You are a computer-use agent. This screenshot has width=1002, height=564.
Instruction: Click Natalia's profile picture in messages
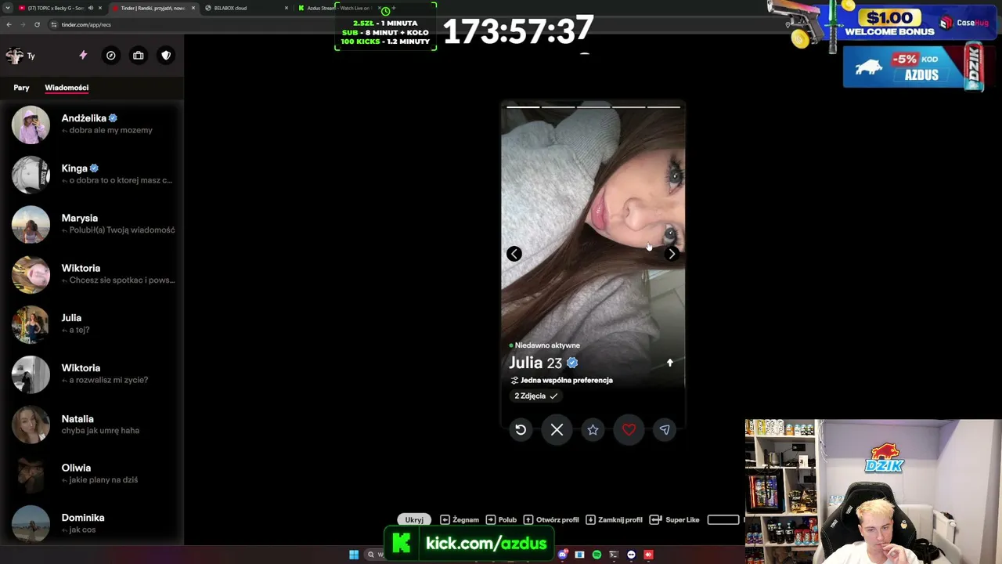(x=31, y=425)
